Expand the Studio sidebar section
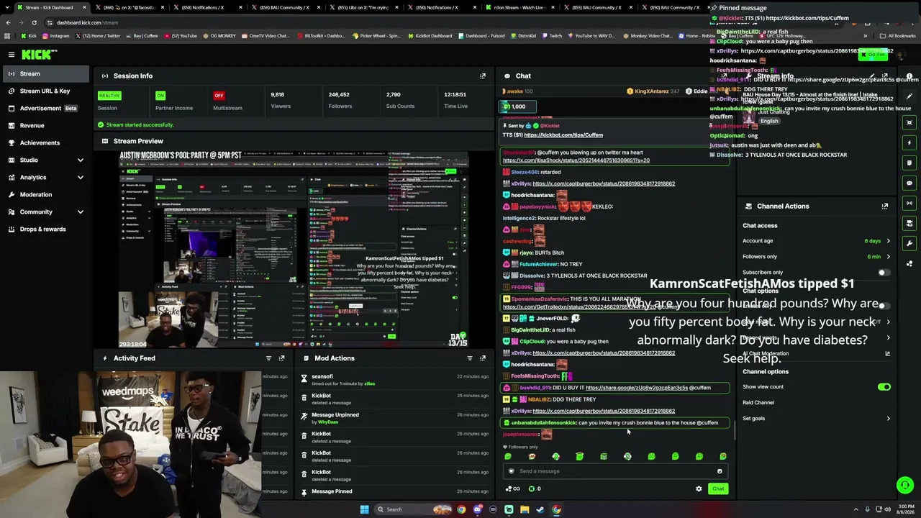The height and width of the screenshot is (518, 921). (80, 160)
